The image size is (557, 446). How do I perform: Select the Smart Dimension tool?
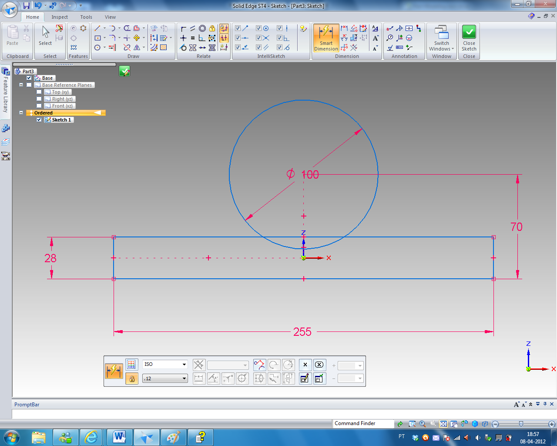click(x=326, y=38)
